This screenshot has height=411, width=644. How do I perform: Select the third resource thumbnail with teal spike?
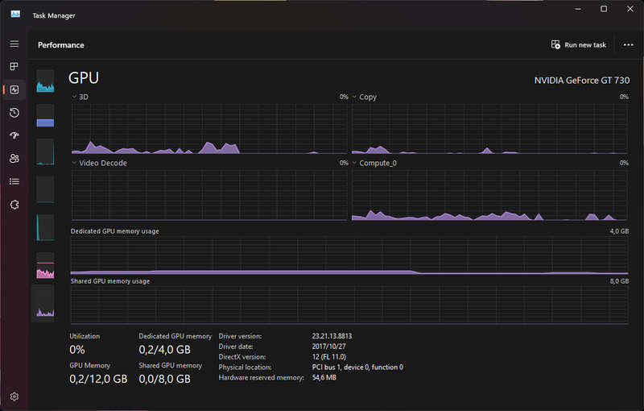45,152
